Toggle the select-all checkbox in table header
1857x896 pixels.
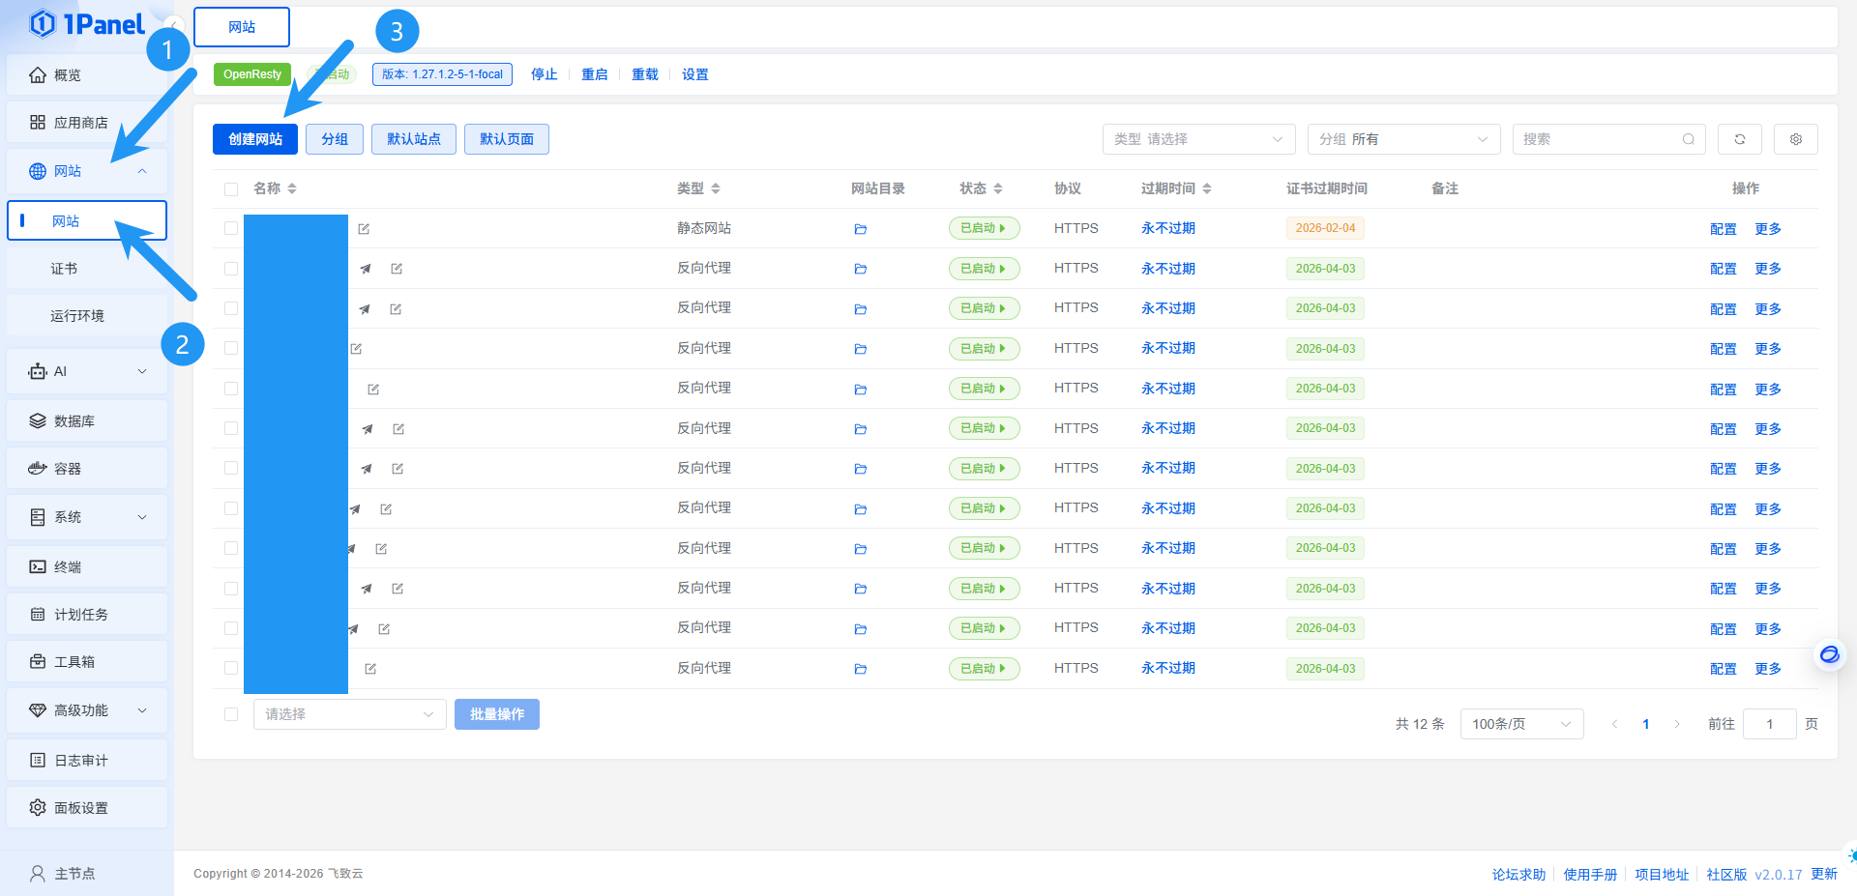231,189
